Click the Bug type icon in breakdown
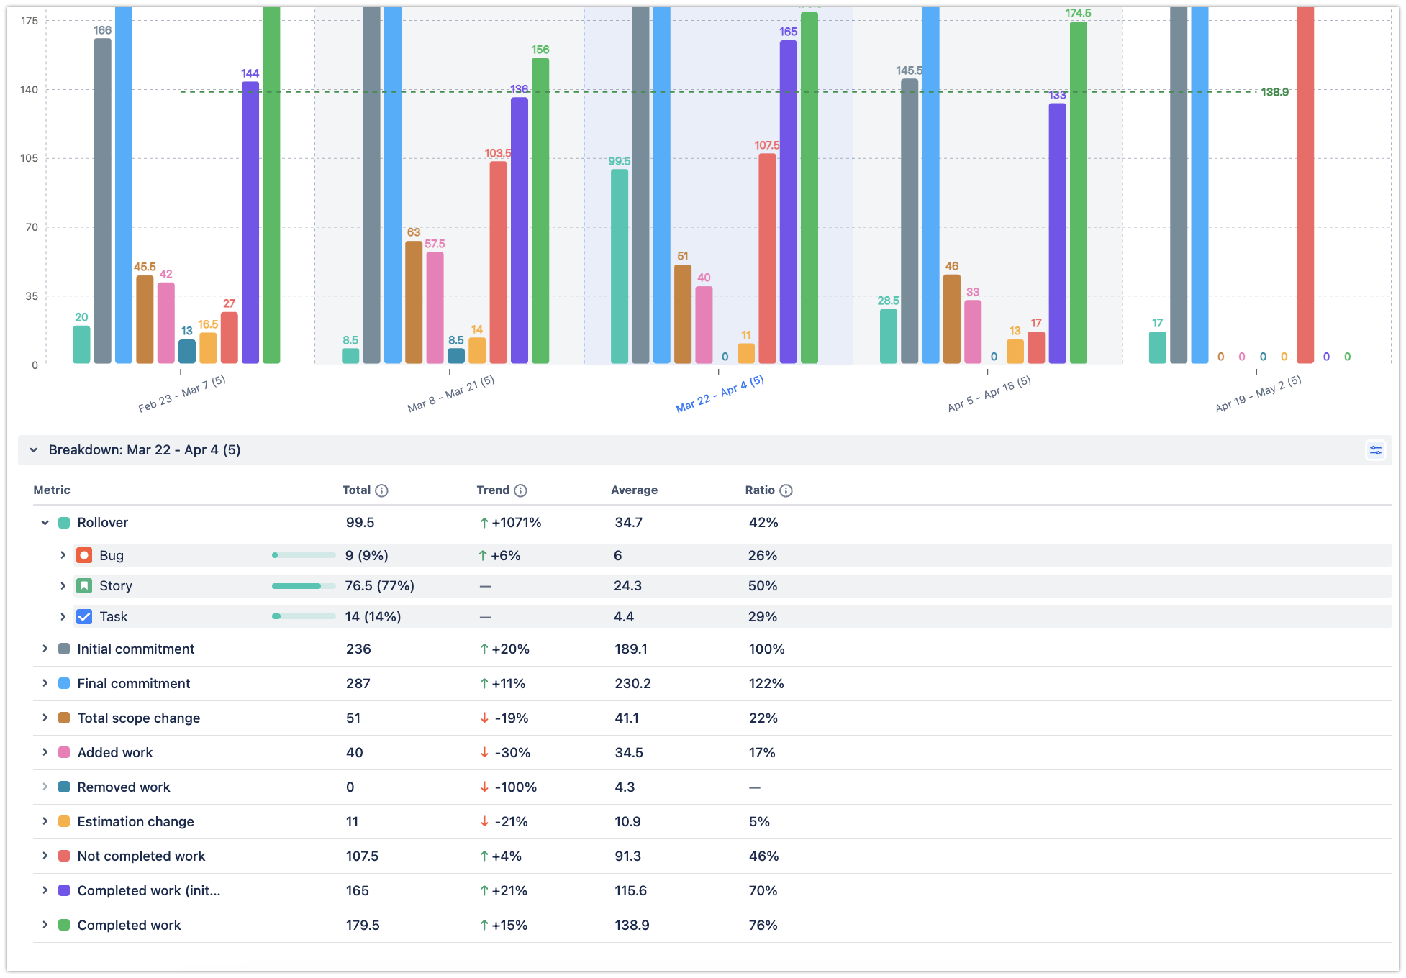This screenshot has width=1406, height=978. click(x=84, y=555)
